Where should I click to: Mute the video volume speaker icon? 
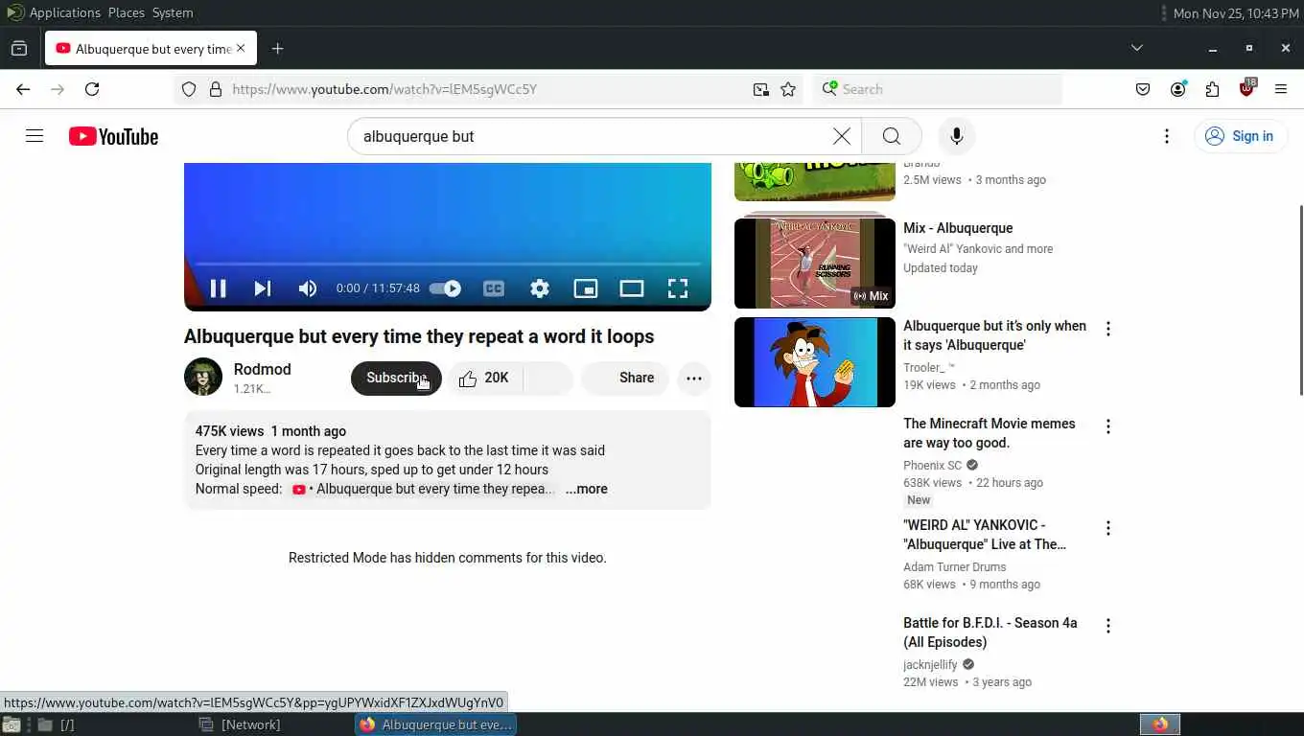(x=307, y=288)
